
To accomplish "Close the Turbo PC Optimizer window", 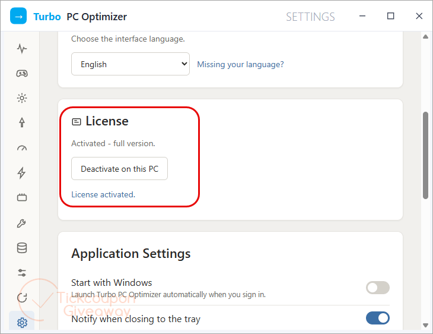I will (x=419, y=16).
